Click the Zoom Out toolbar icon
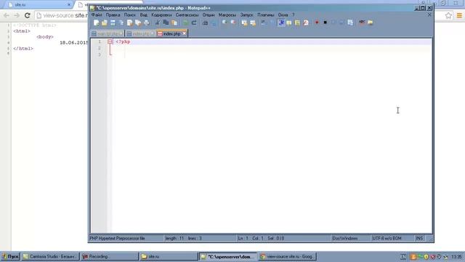The width and height of the screenshot is (465, 262). [233, 23]
